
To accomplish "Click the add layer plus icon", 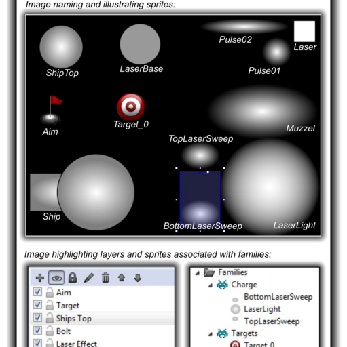I will [40, 278].
